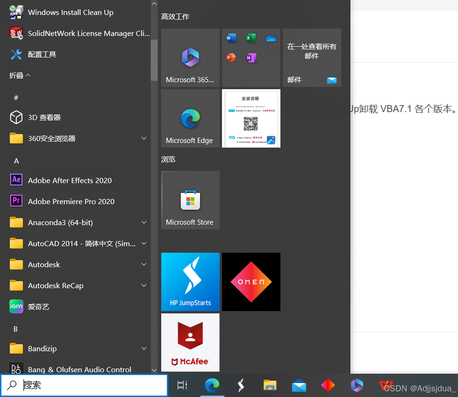Open the Autodesk ReCap folder entry
458x397 pixels.
point(75,286)
